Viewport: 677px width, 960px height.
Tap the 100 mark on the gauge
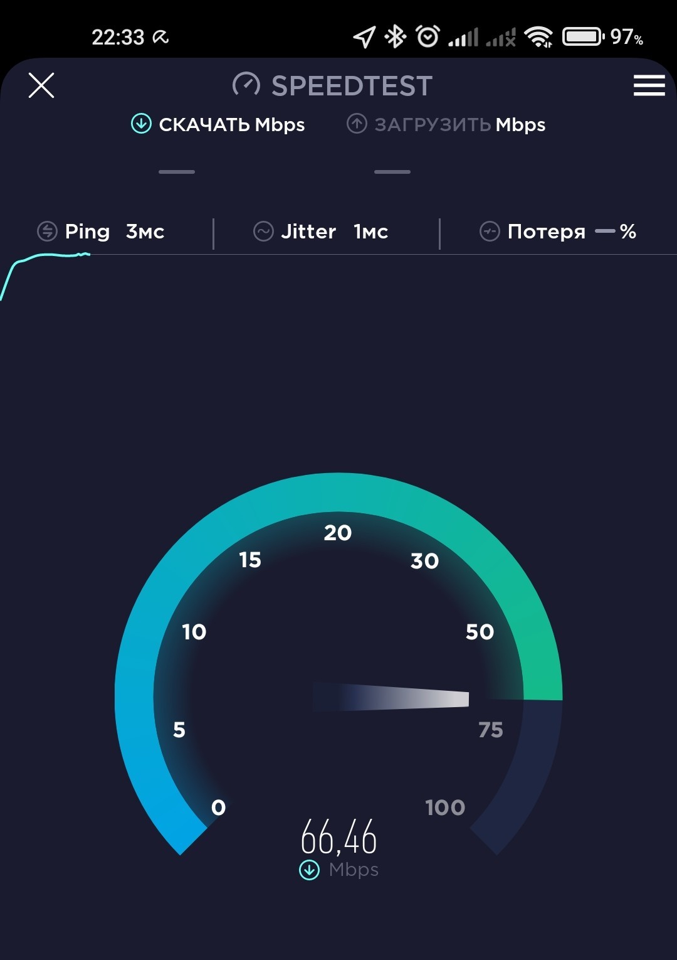click(x=445, y=808)
